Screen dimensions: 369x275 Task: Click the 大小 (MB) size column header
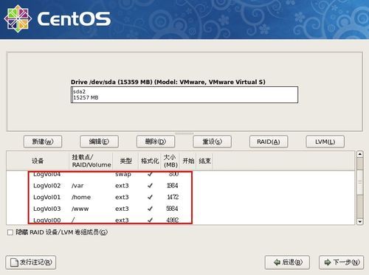(170, 161)
